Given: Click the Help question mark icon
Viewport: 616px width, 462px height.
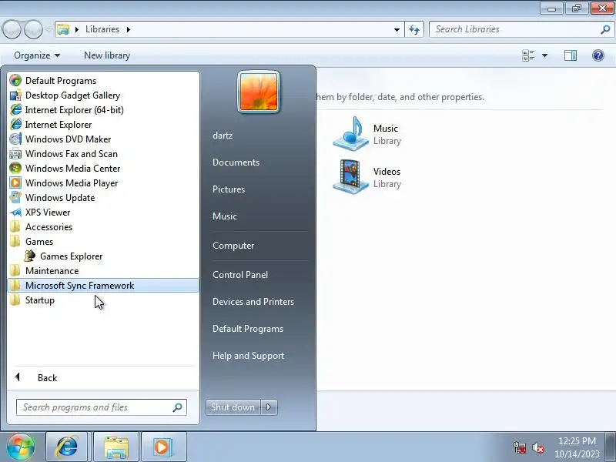Looking at the screenshot, I should coord(598,55).
